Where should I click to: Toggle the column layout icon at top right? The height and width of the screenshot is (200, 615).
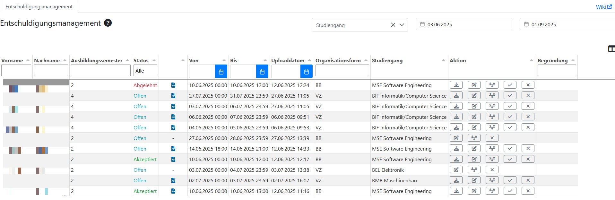click(611, 49)
